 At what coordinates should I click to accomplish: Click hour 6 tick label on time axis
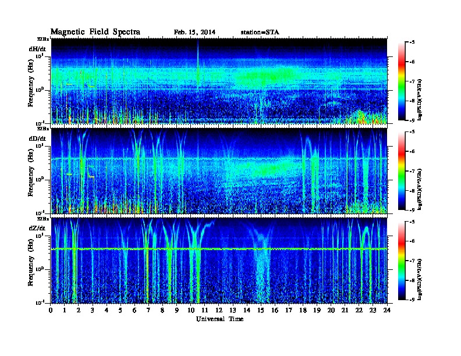[x=134, y=310]
